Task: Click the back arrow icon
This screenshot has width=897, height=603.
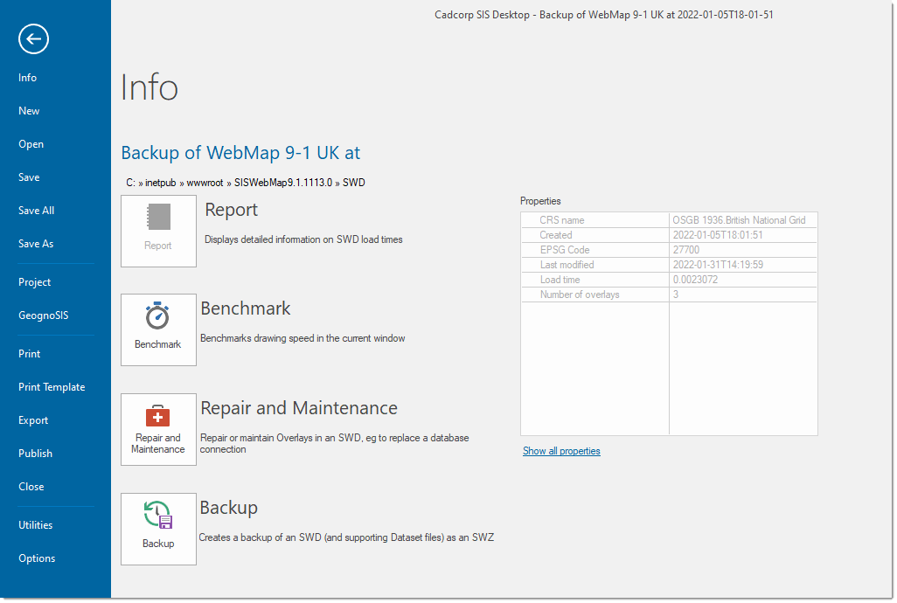Action: (33, 38)
